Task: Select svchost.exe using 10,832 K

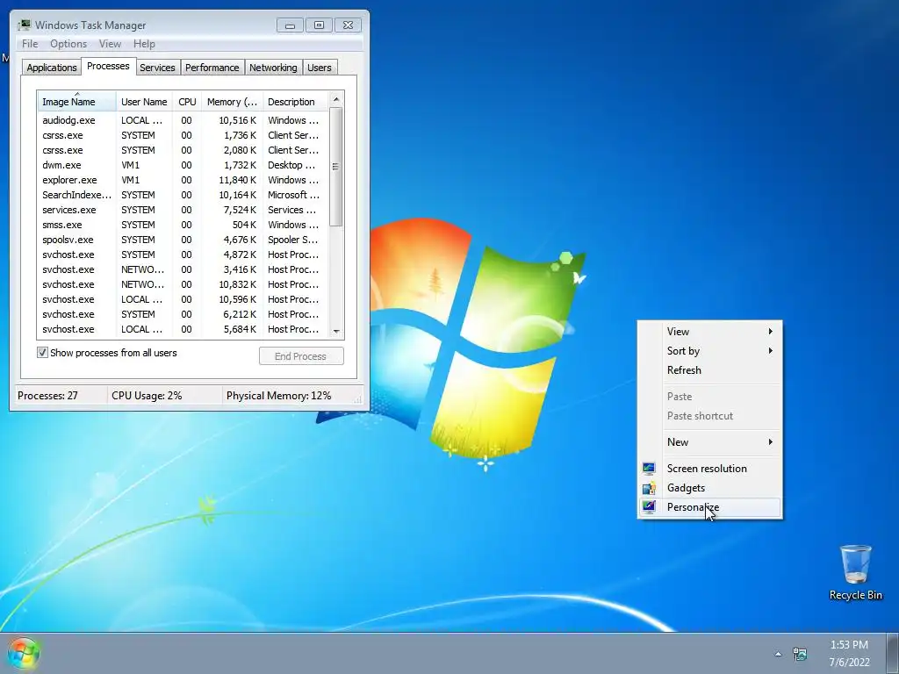Action: (x=183, y=284)
